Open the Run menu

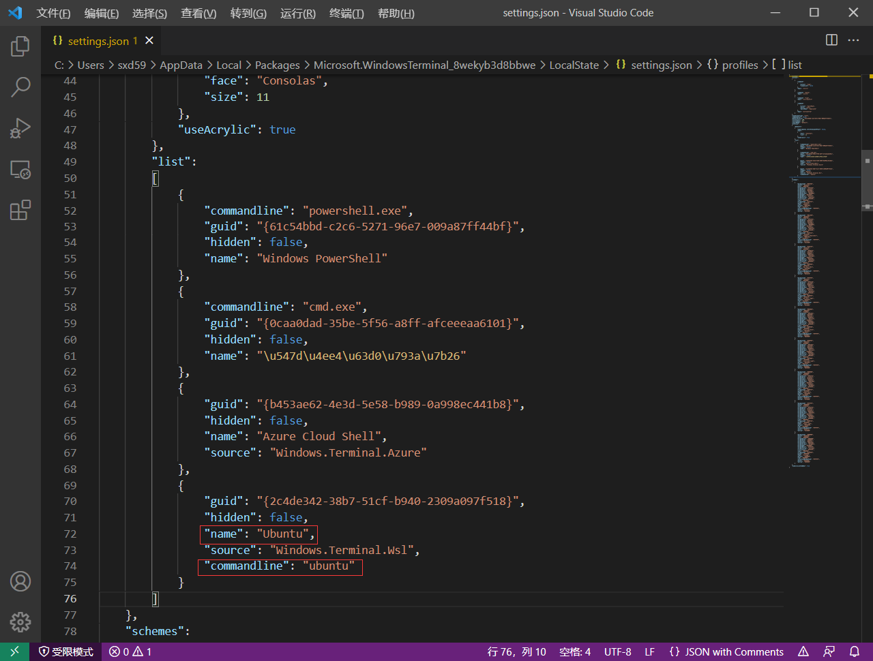[298, 14]
